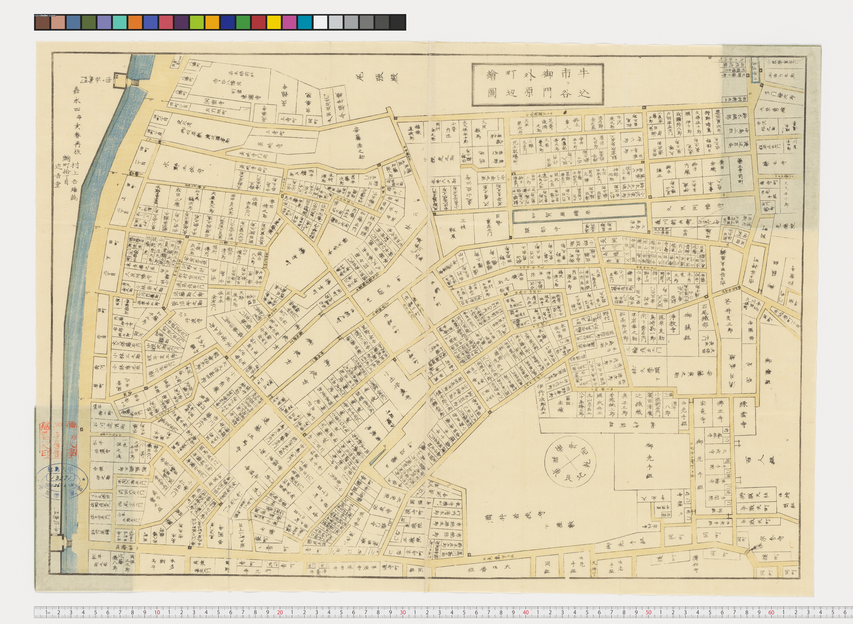Pick the orange color checker swatch
Screen dimensions: 853x624
[135, 22]
